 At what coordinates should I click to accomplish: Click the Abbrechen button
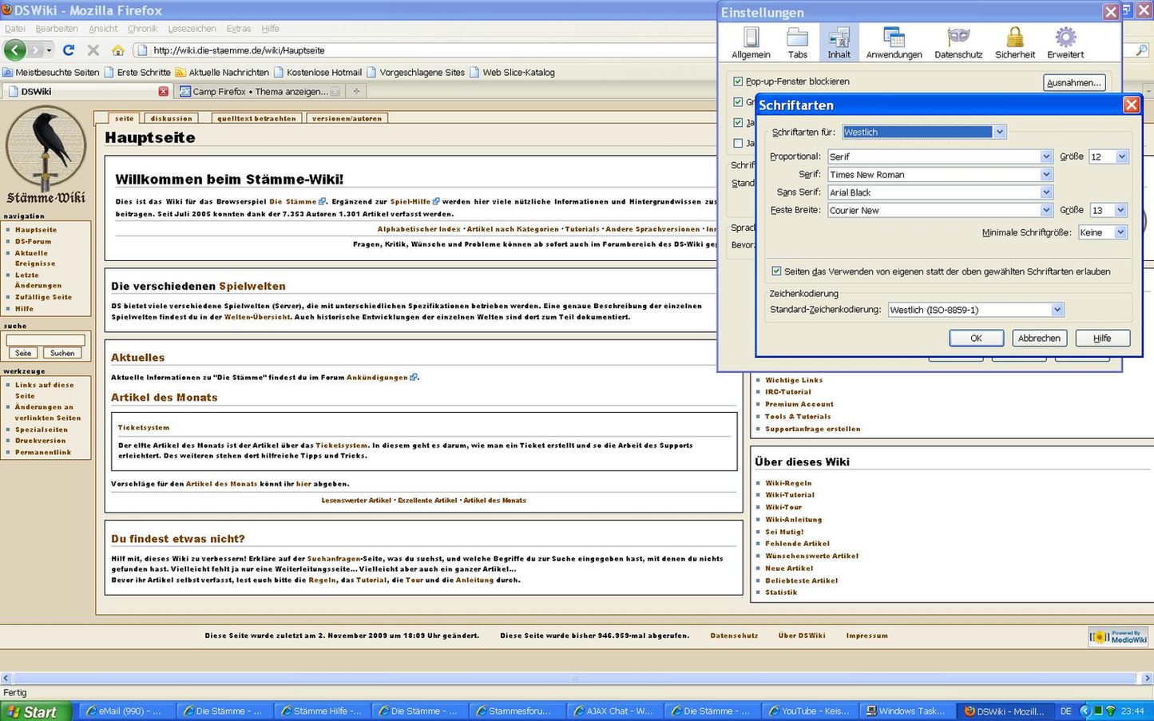(x=1039, y=339)
